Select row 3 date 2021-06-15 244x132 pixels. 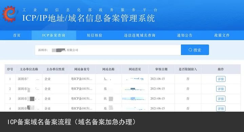[158, 98]
